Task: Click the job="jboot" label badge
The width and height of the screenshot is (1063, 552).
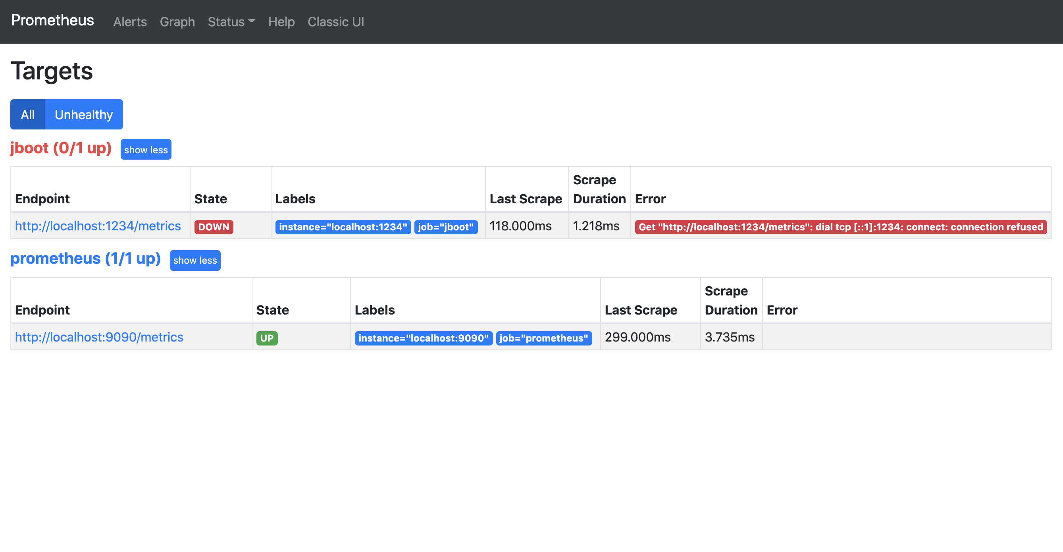Action: click(446, 227)
